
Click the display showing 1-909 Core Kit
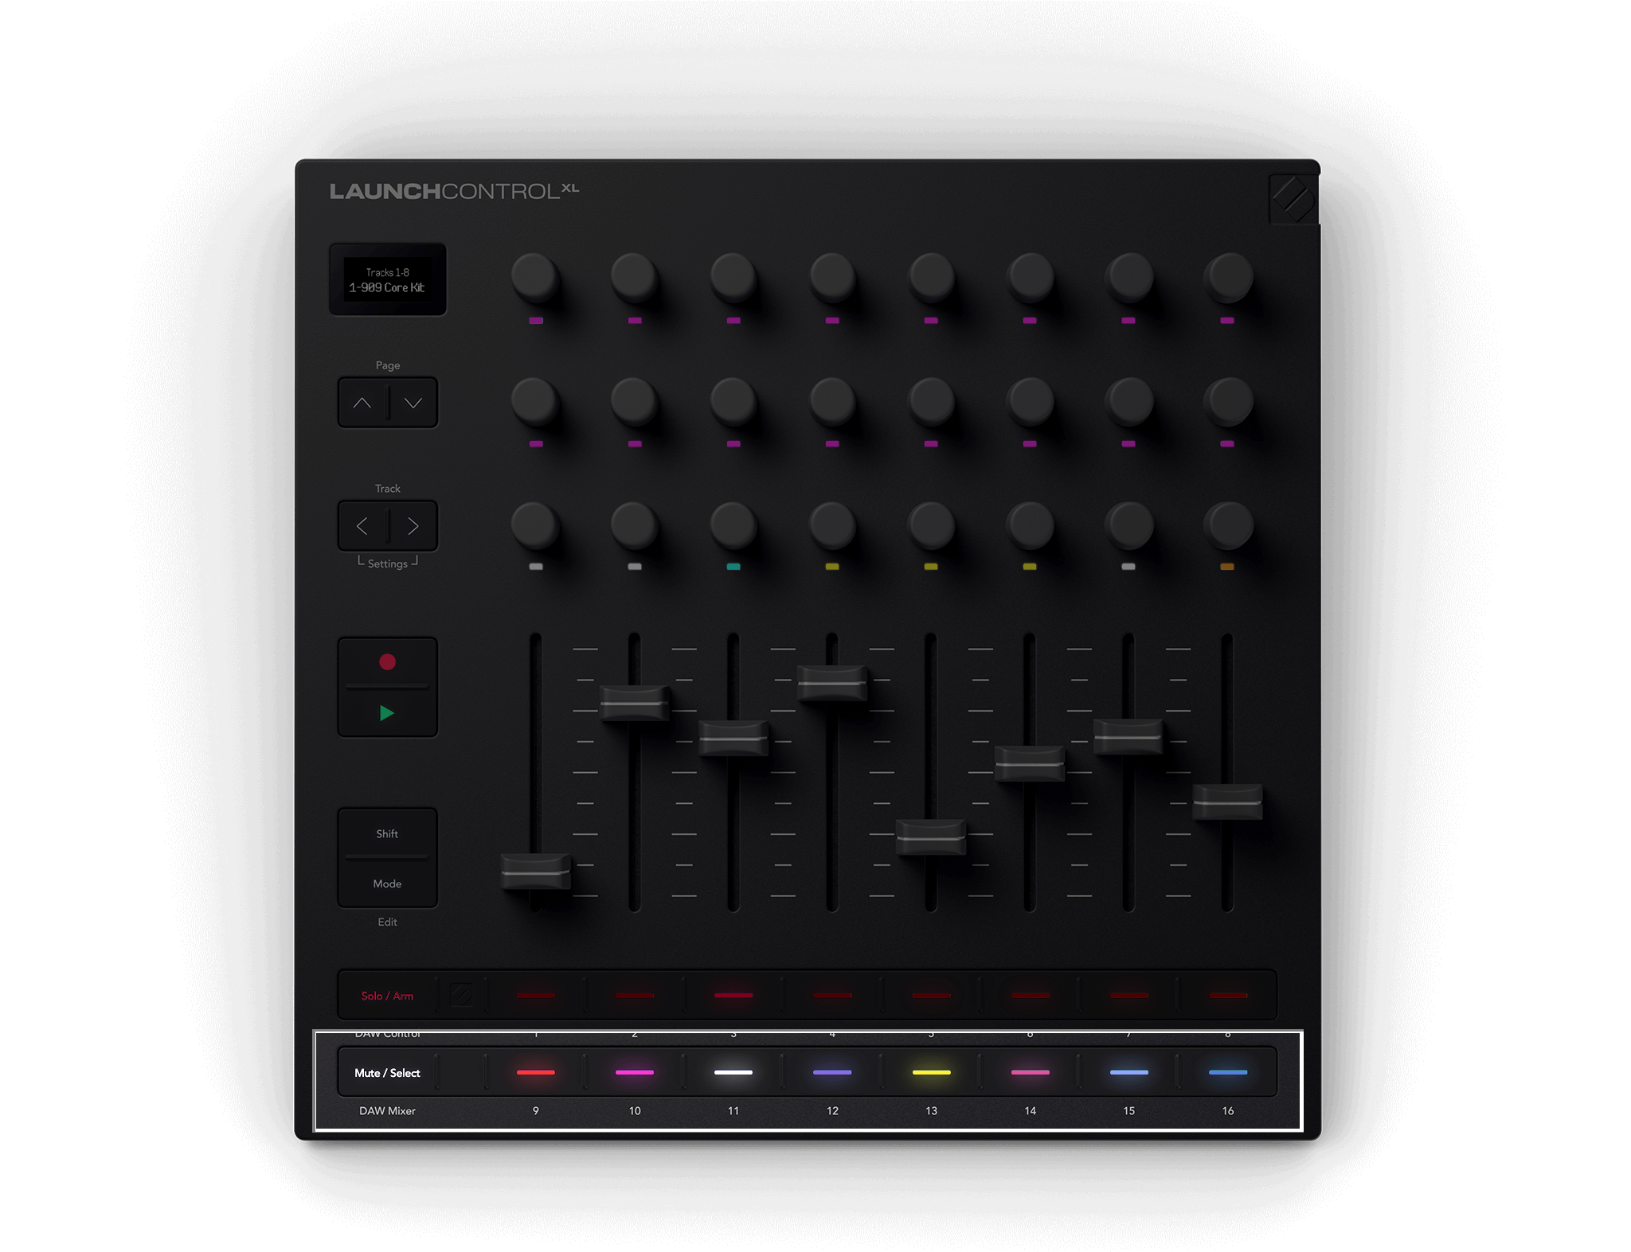387,279
